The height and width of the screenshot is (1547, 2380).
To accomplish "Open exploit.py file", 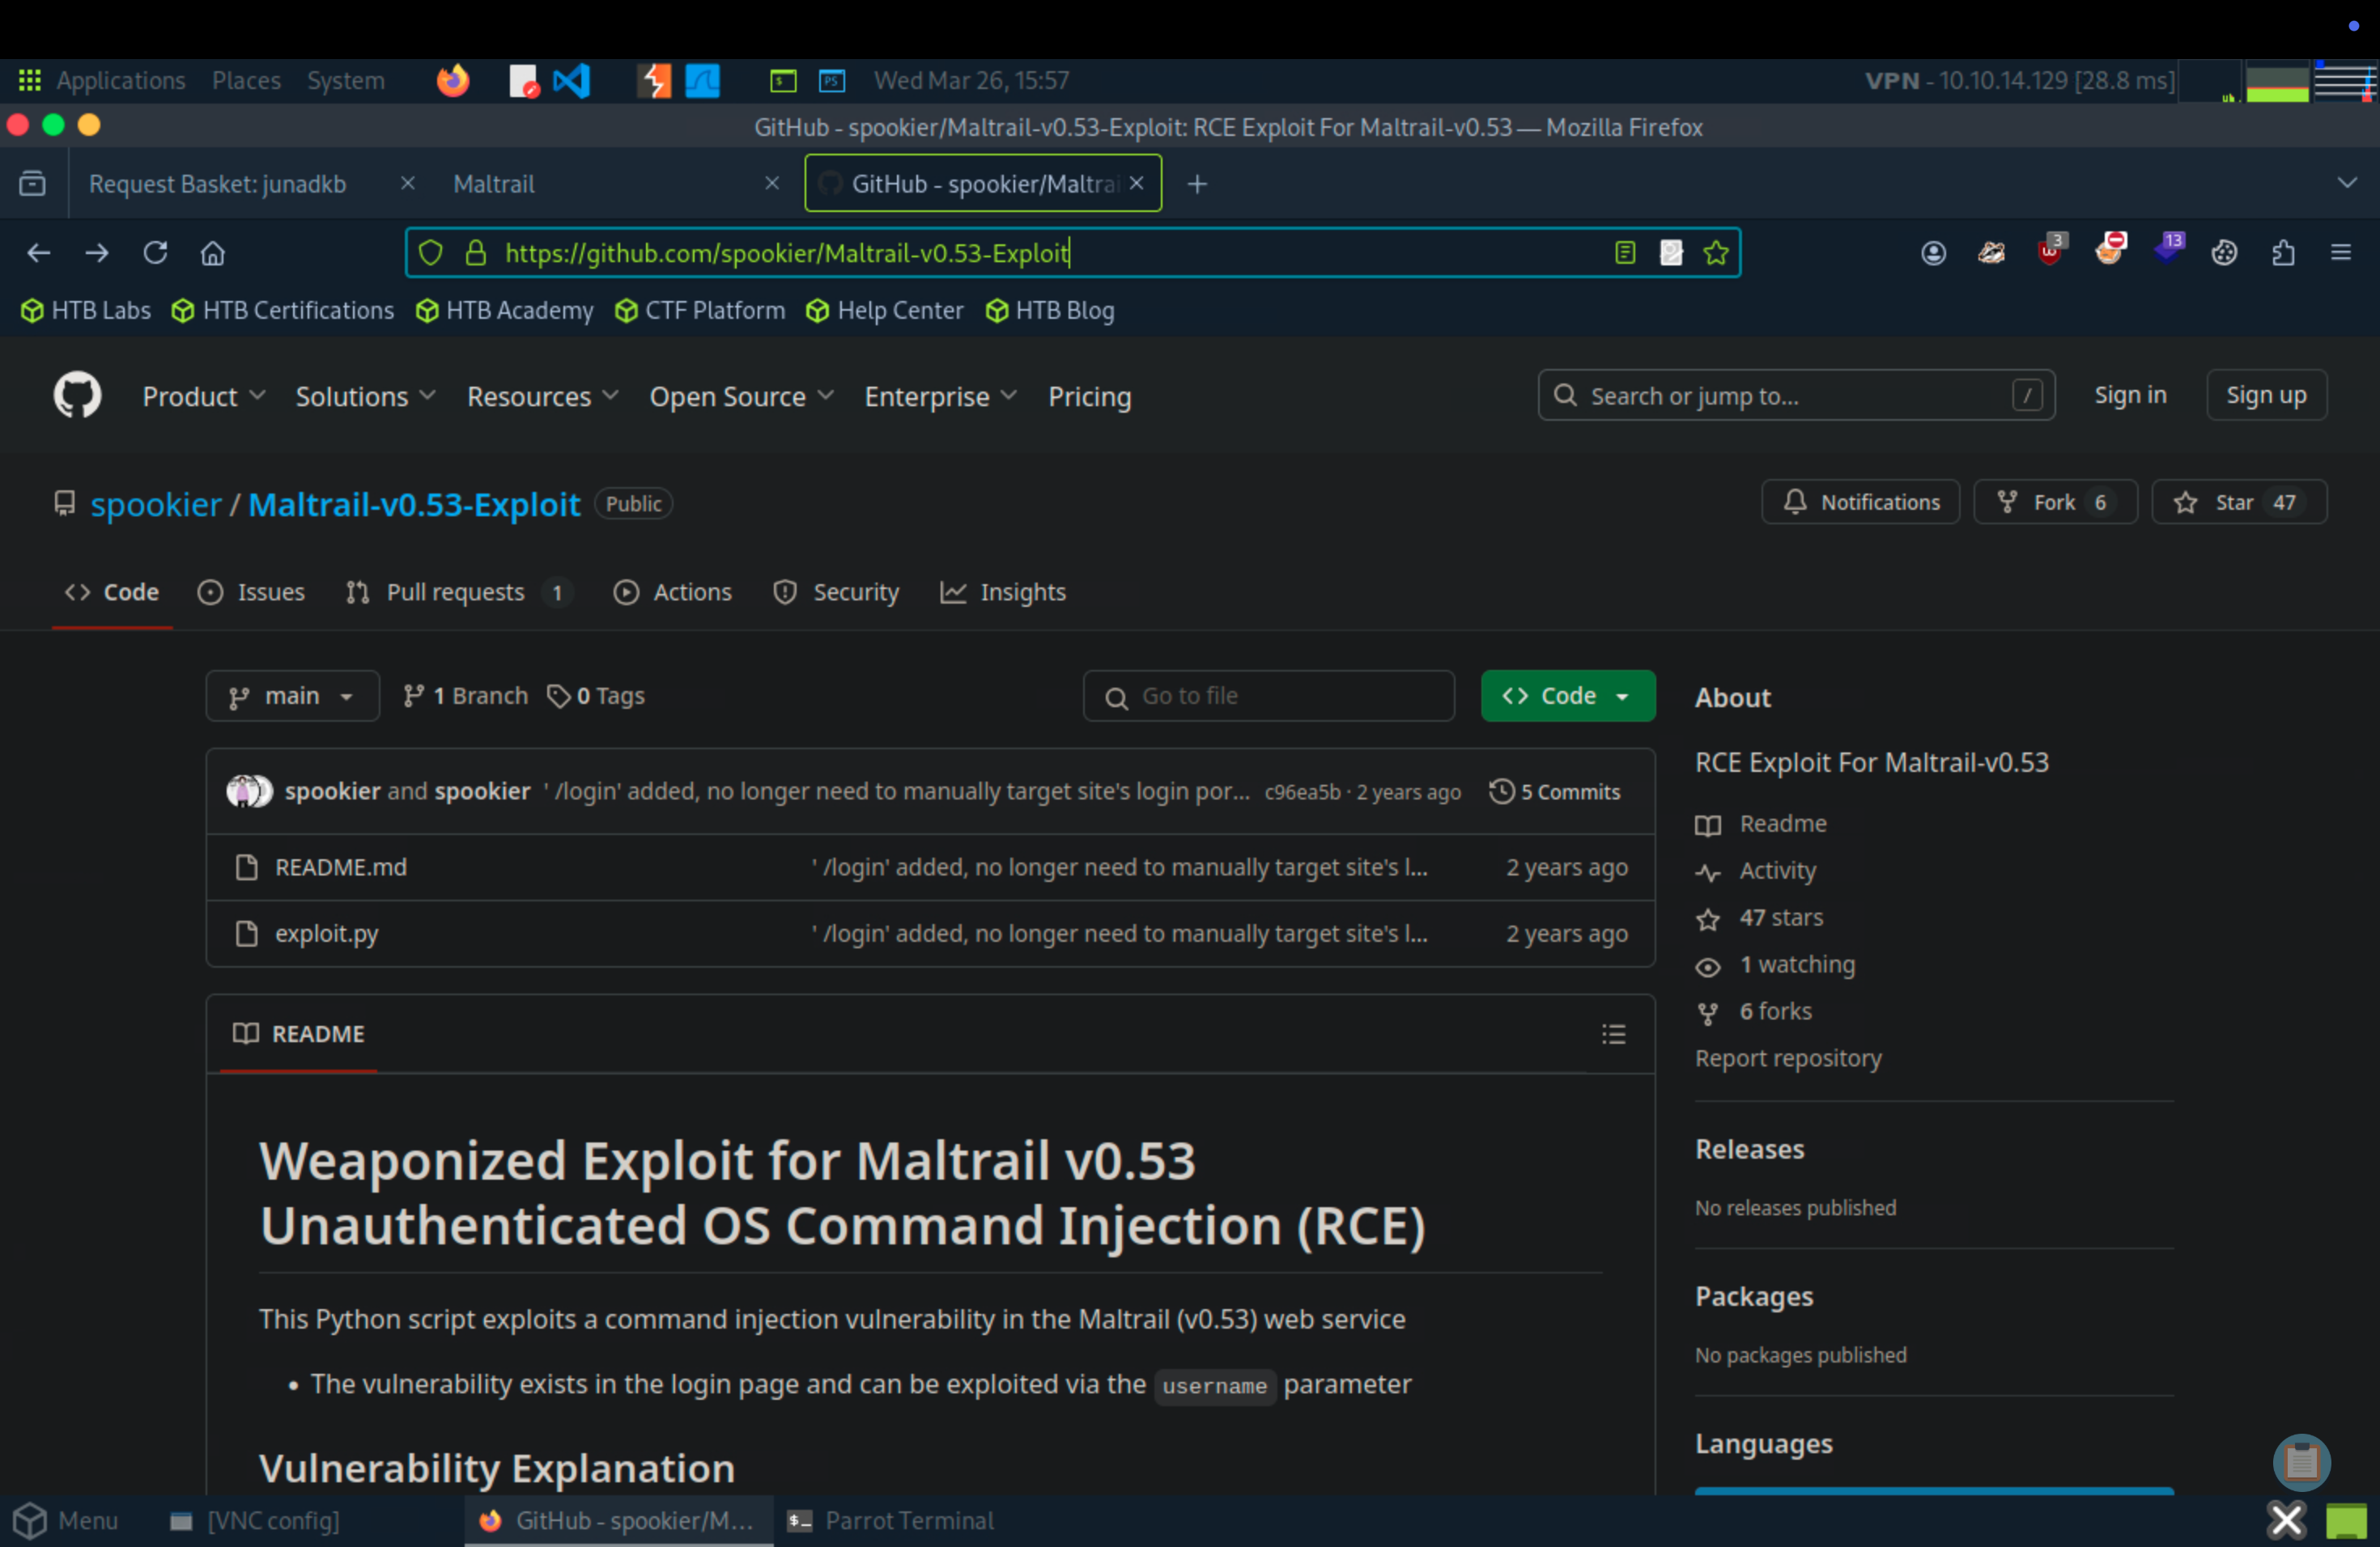I will (326, 934).
